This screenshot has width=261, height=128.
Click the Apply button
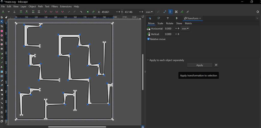(200, 65)
